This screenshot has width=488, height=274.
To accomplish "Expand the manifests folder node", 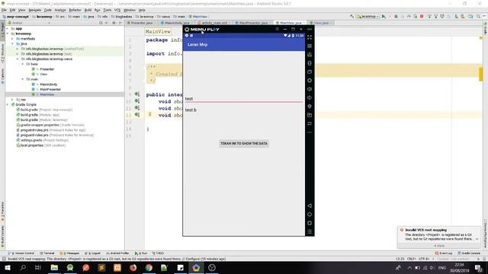I will point(12,39).
